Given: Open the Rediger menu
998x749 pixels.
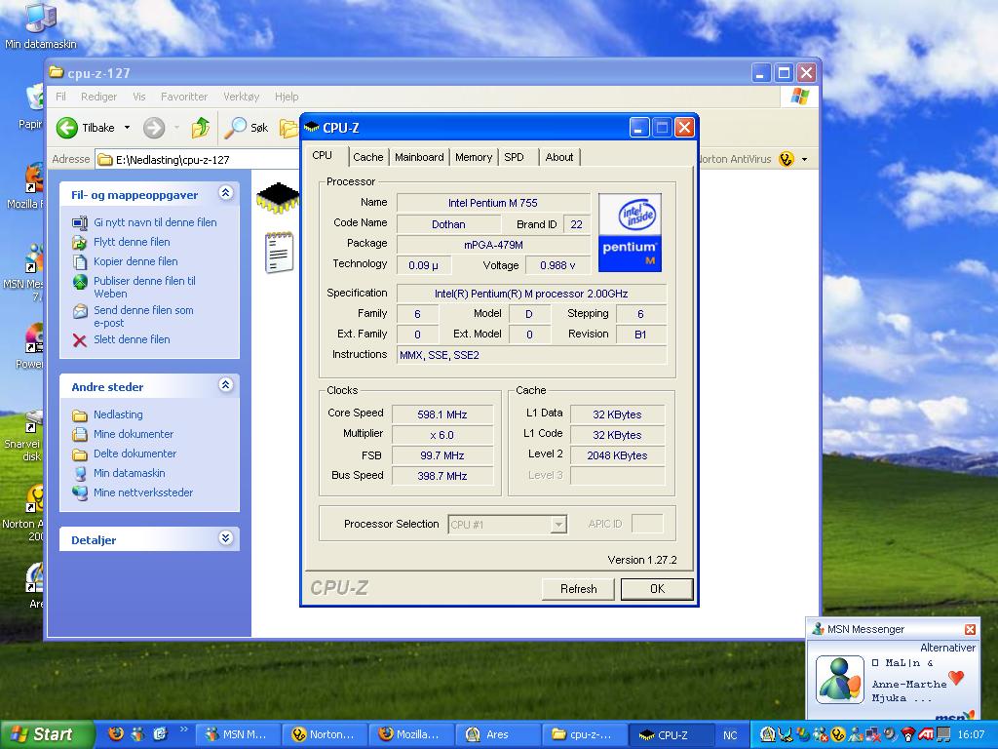Looking at the screenshot, I should point(98,97).
